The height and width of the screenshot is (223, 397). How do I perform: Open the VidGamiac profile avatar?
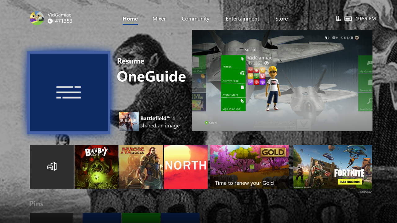pos(37,18)
